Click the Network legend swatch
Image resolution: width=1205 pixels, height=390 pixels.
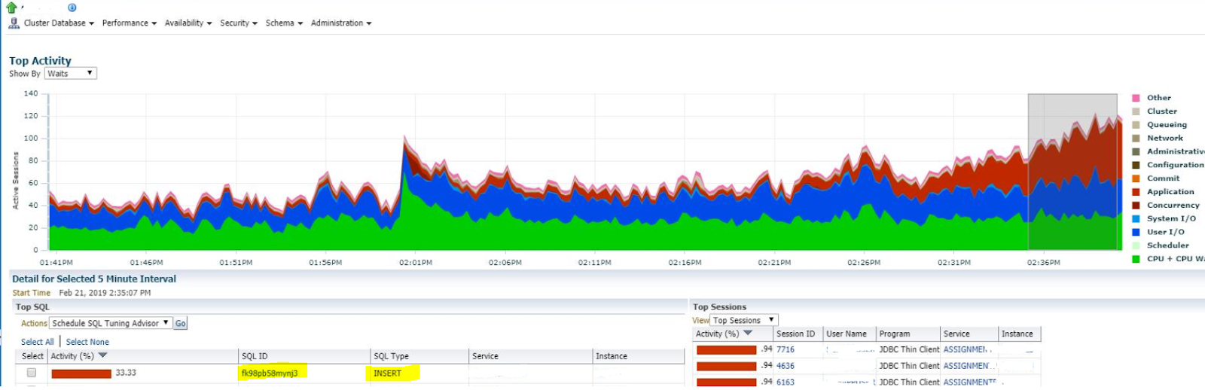(x=1136, y=139)
